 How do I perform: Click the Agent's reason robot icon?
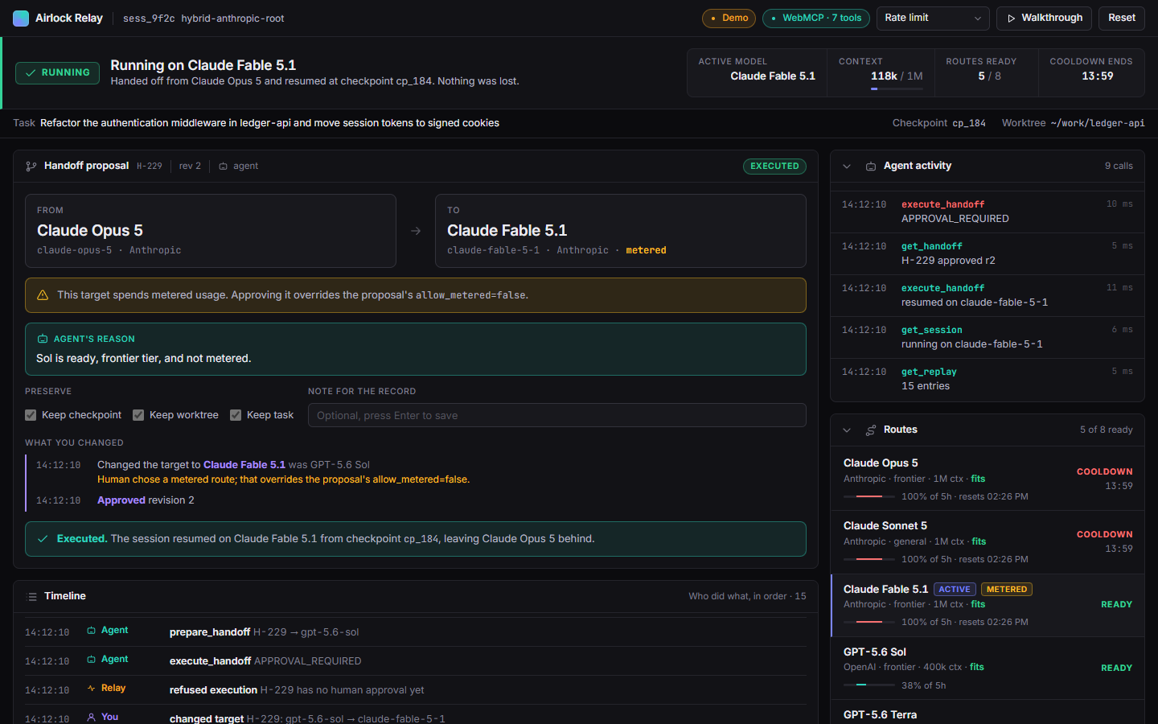coord(43,339)
